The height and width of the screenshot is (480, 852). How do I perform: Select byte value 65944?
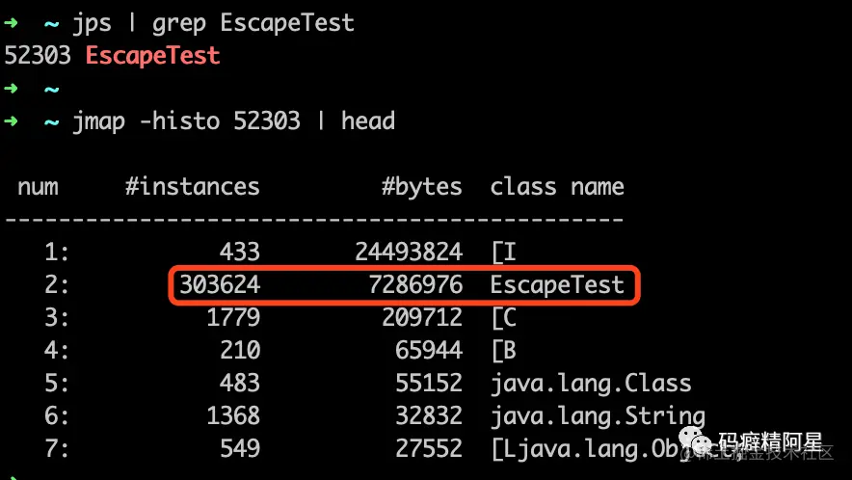429,350
